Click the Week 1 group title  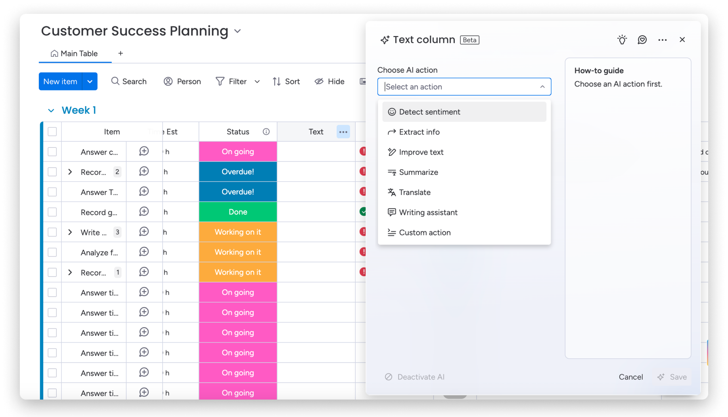pos(79,110)
